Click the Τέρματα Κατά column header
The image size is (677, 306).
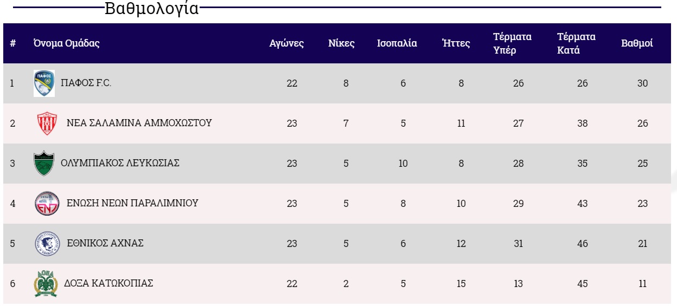point(576,44)
